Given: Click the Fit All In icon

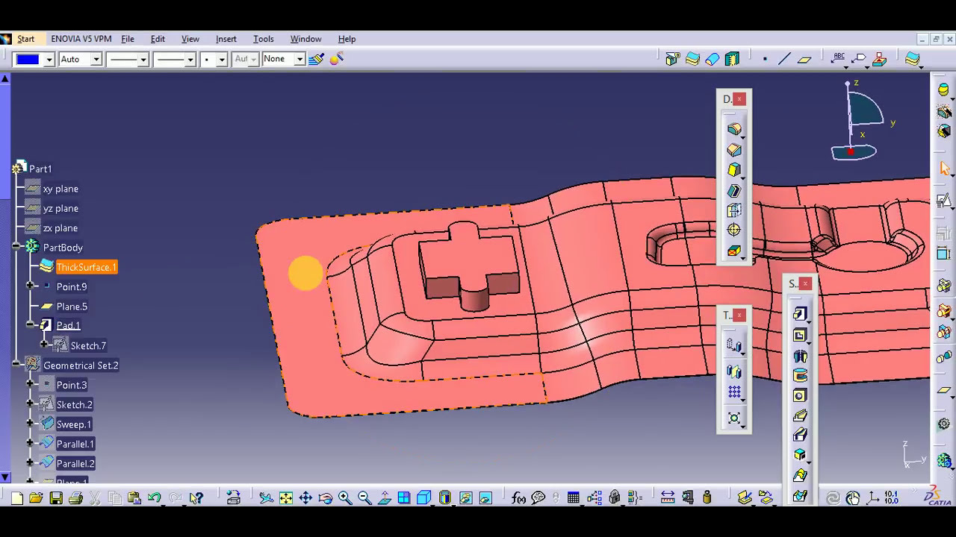Looking at the screenshot, I should coord(286,498).
